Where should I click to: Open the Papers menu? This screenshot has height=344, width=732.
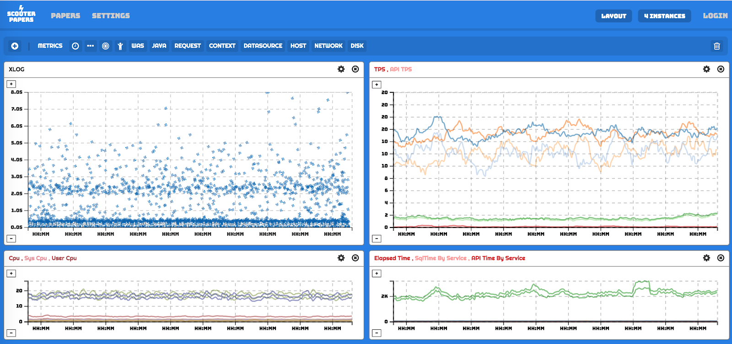(x=65, y=16)
